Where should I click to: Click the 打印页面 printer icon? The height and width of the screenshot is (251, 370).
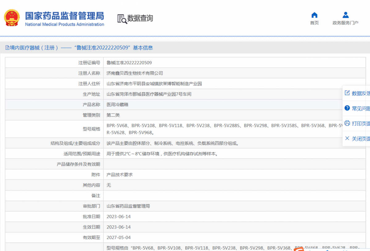click(x=347, y=123)
